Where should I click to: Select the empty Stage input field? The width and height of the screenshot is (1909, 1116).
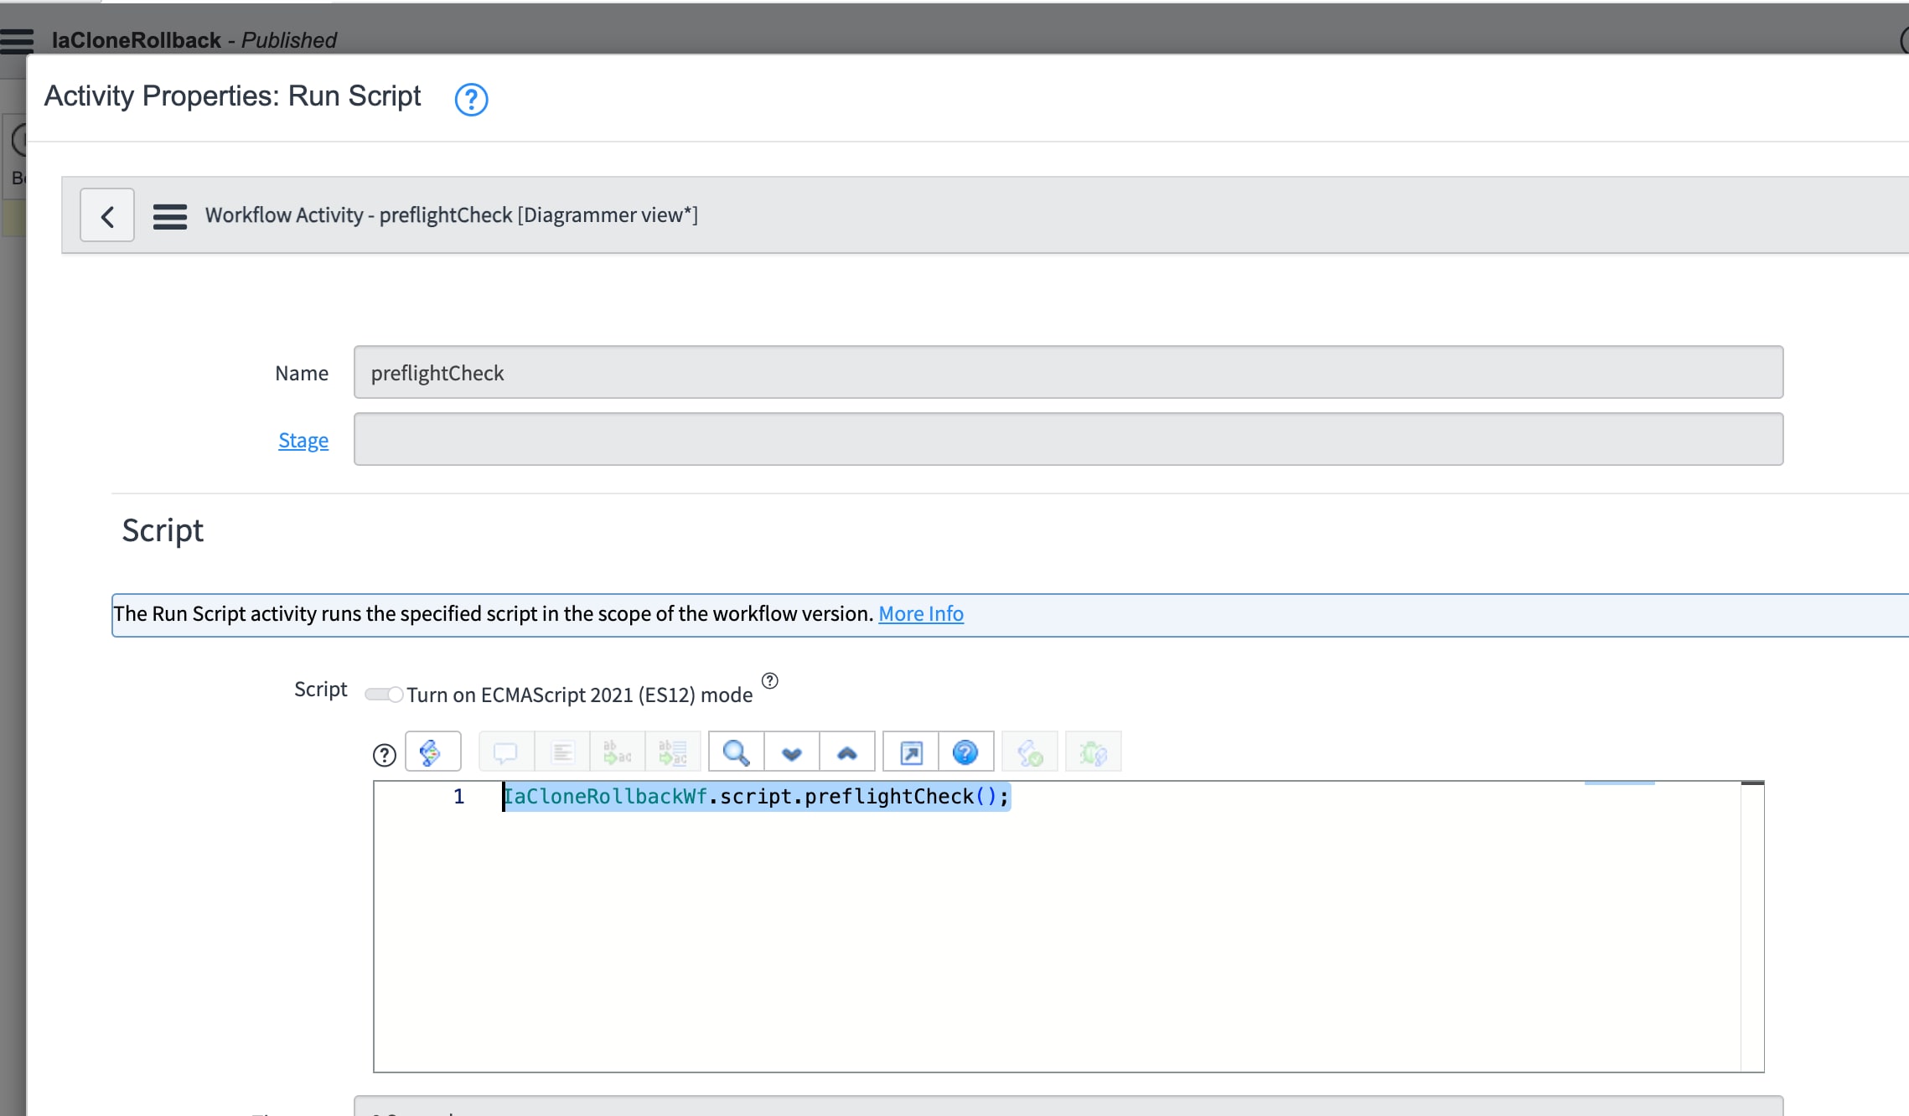tap(1068, 439)
